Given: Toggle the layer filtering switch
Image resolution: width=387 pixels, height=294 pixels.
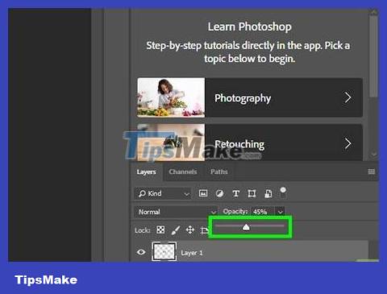Looking at the screenshot, I should coord(283,193).
